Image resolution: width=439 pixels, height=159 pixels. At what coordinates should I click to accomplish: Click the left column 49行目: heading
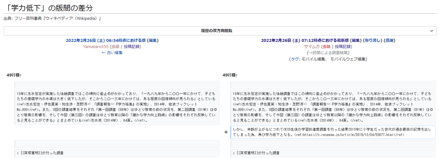coord(14,75)
